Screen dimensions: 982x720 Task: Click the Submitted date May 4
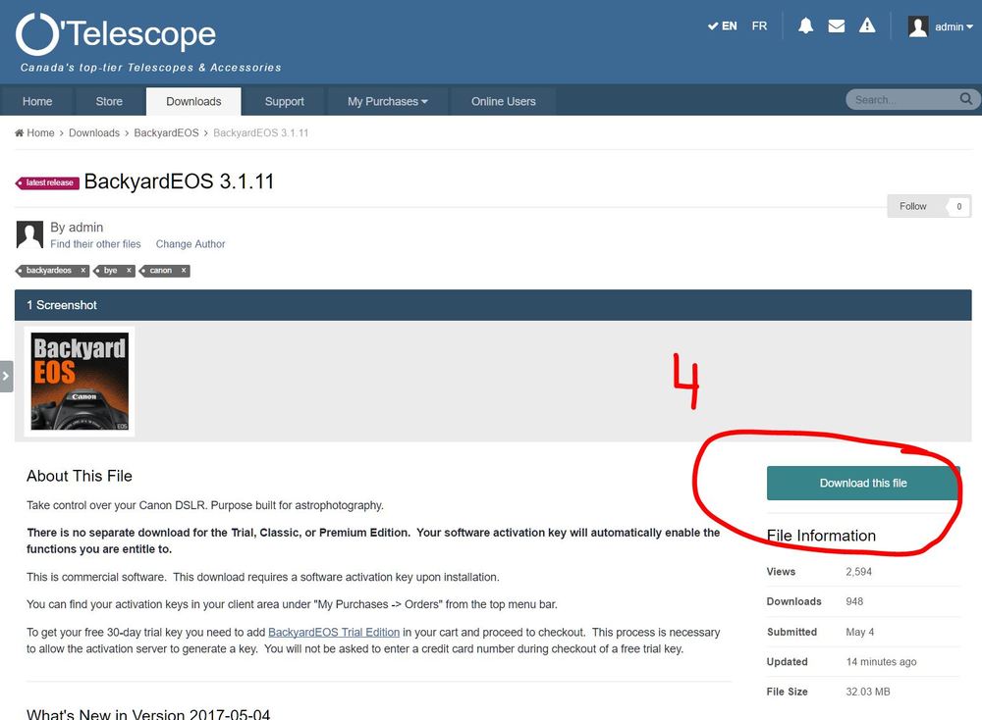click(860, 632)
